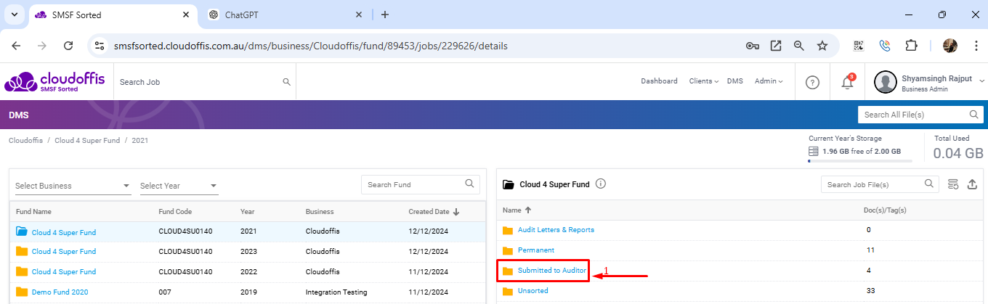Click the Cloud 4 Super Fund info icon

click(601, 184)
